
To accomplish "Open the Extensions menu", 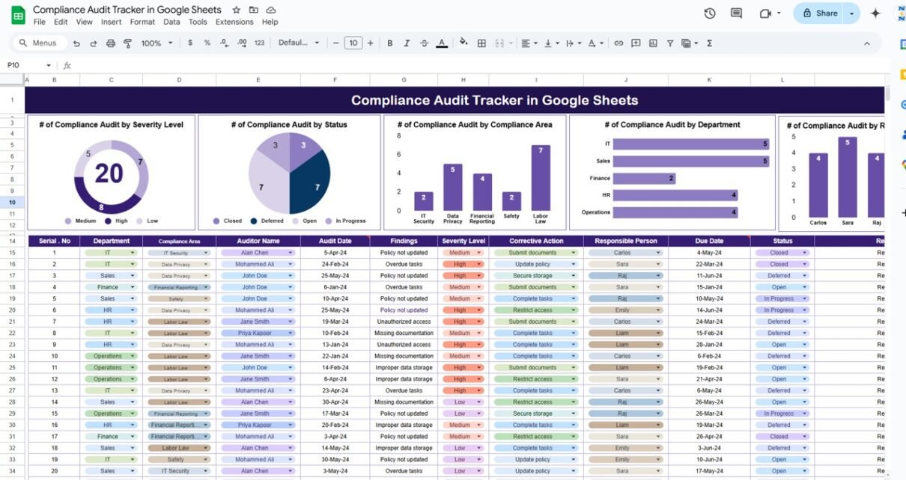I will 234,22.
